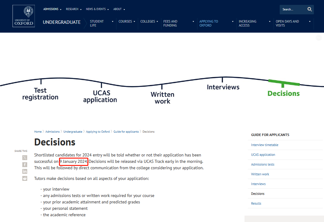Expand the Increasing Access dropdown arrow
This screenshot has height=222, width=324.
[270, 21]
